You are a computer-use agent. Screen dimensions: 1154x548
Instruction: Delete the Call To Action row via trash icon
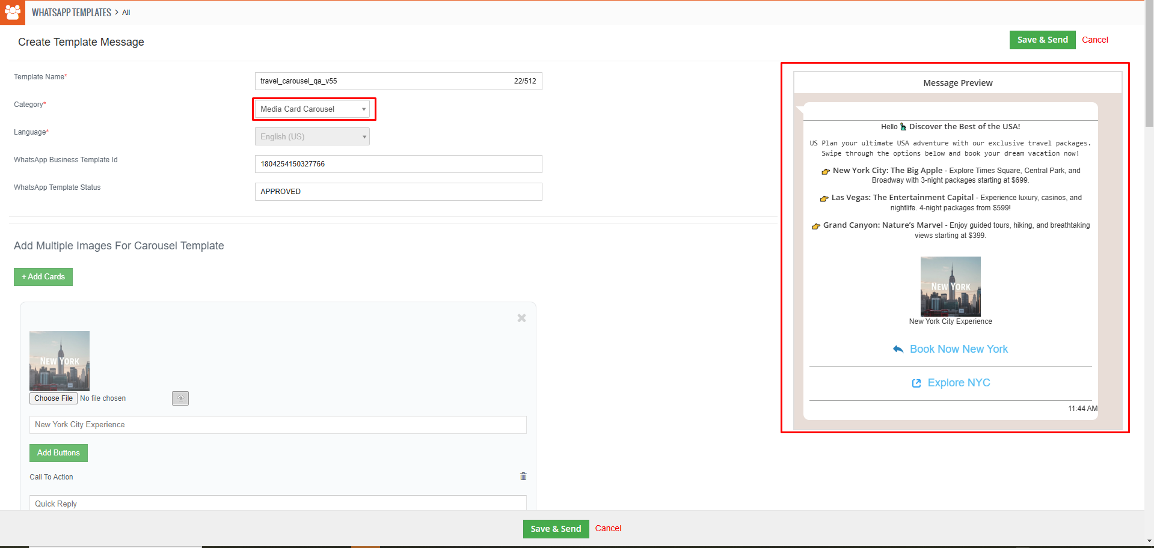(523, 476)
